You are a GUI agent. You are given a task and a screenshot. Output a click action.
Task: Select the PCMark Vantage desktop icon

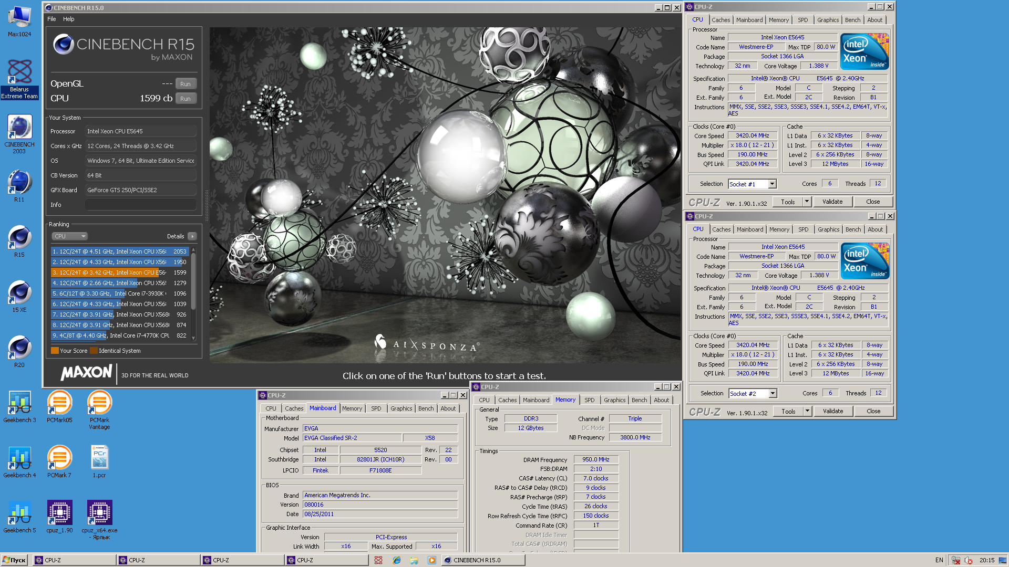pyautogui.click(x=99, y=410)
